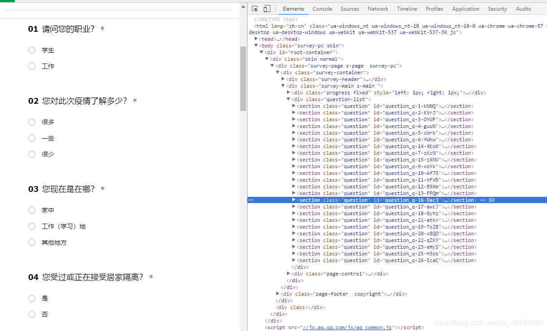547x331 pixels.
Task: Select section row question_q-21-atkv
Action: click(x=386, y=220)
